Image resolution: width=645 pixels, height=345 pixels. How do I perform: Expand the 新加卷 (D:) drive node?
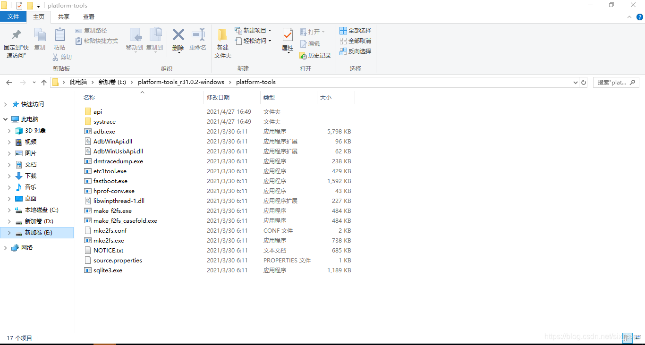click(9, 221)
